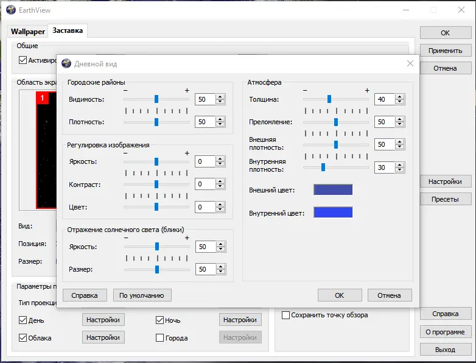Click Отмена in the main window

click(446, 68)
